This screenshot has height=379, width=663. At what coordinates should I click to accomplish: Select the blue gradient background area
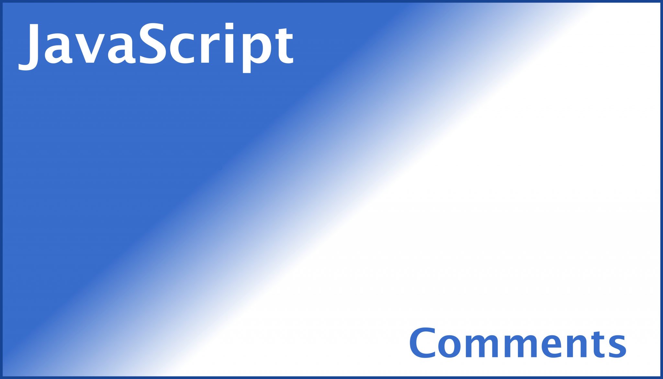(x=331, y=189)
